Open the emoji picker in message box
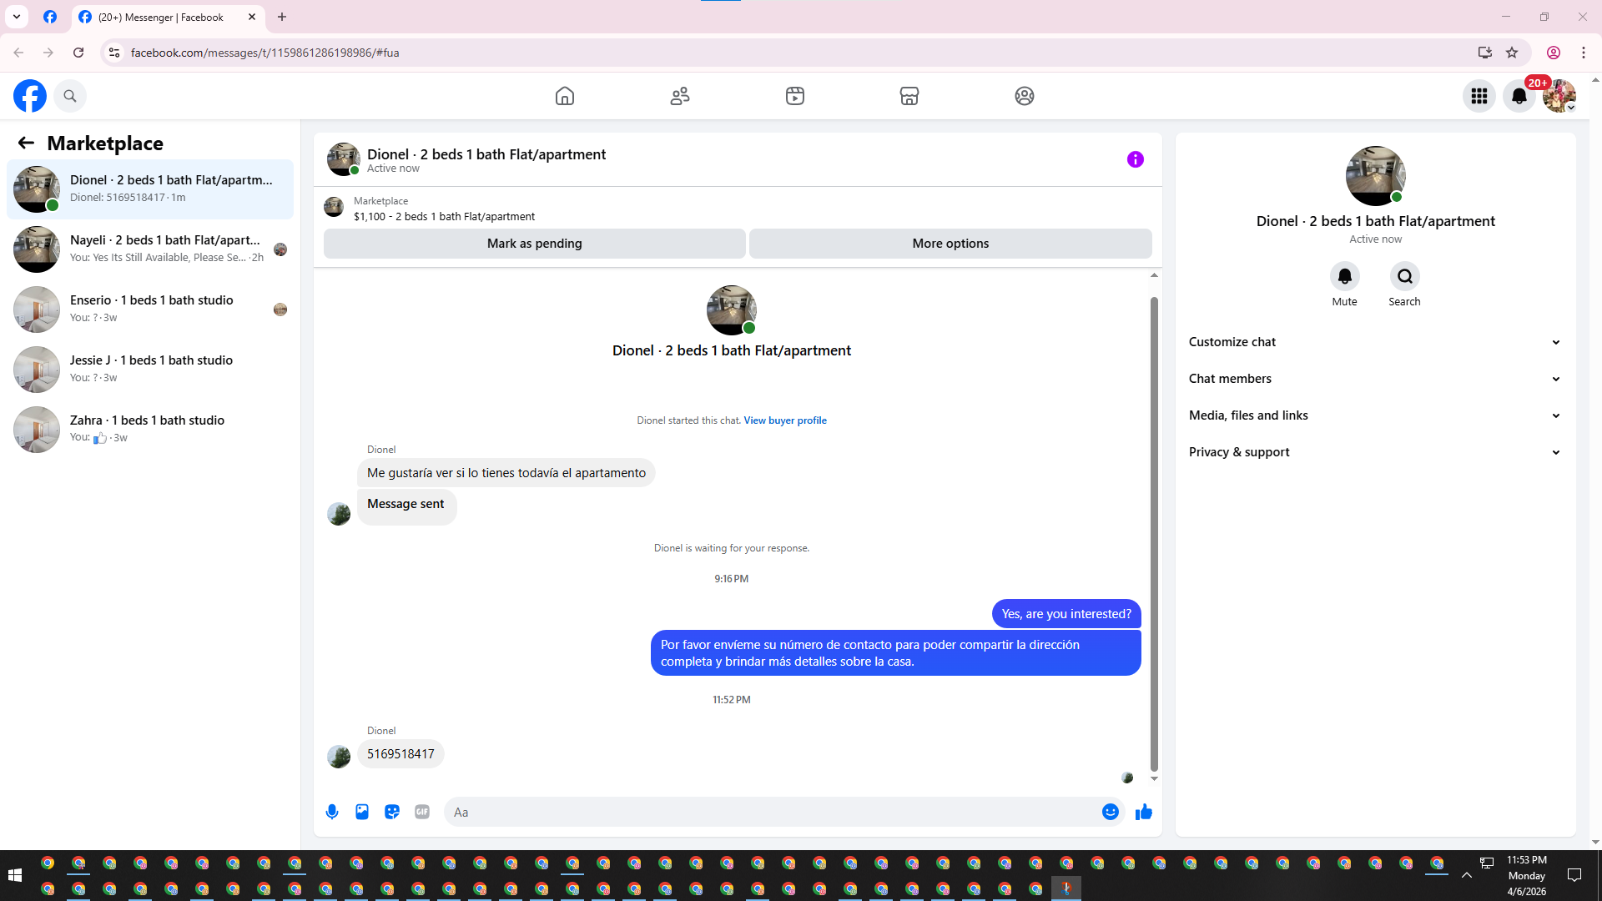Screen dimensions: 1602x901 click(1111, 812)
